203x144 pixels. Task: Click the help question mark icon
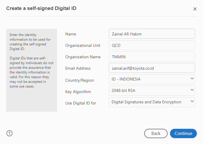[9, 133]
